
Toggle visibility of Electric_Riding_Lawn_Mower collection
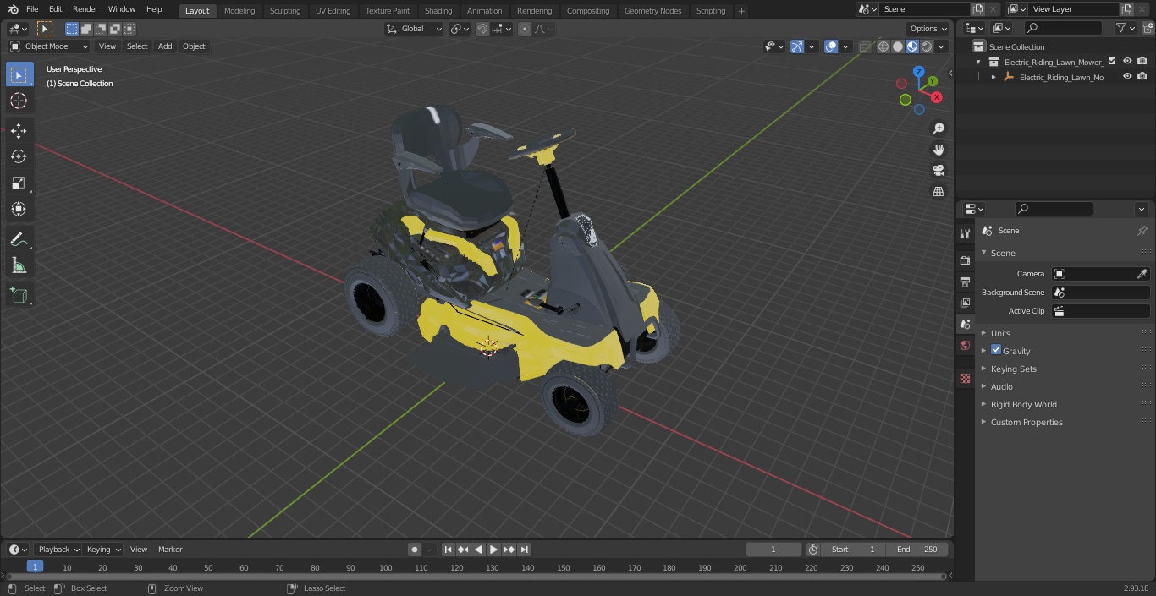pyautogui.click(x=1127, y=62)
